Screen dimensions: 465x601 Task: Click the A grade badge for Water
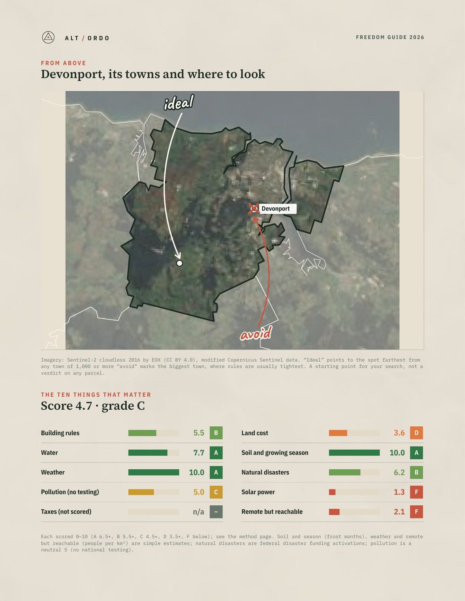click(216, 453)
